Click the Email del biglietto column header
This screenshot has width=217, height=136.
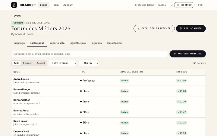(131, 72)
